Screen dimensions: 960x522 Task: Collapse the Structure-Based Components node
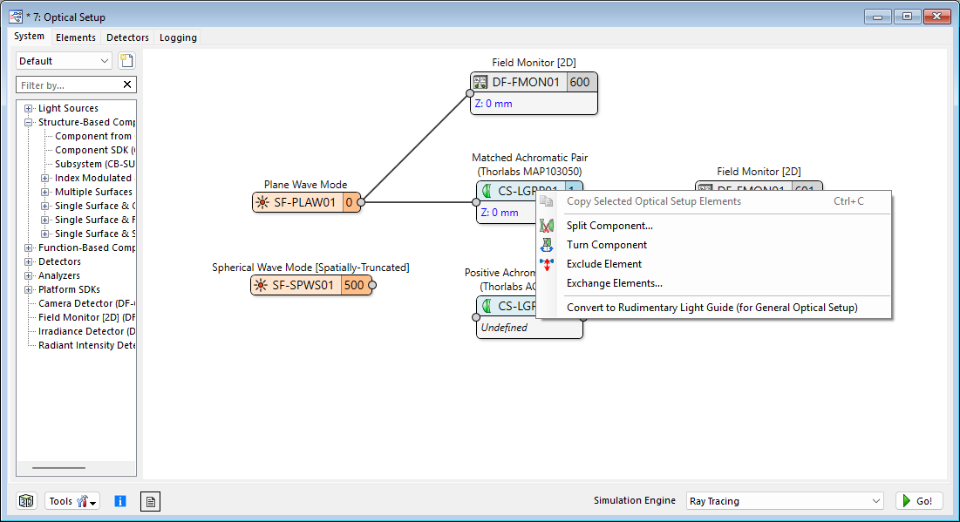[29, 122]
